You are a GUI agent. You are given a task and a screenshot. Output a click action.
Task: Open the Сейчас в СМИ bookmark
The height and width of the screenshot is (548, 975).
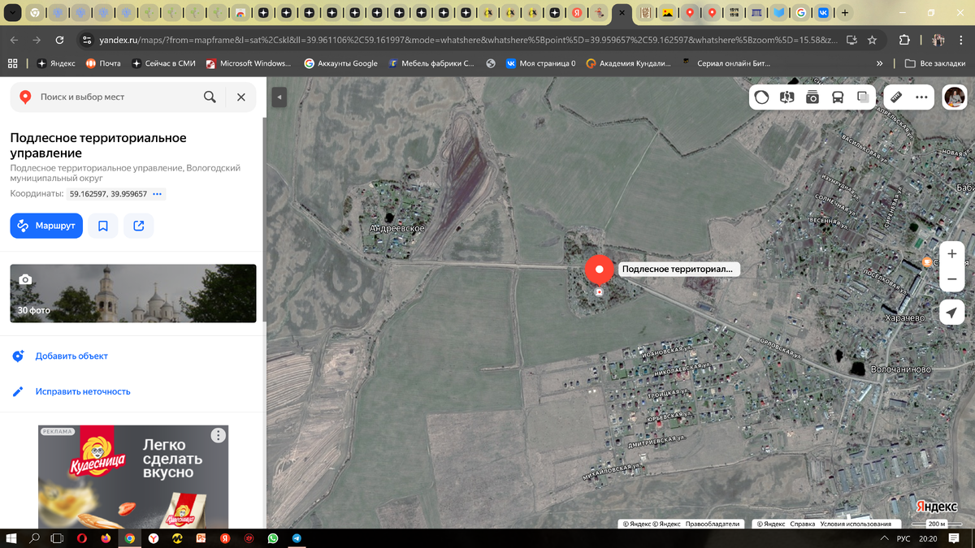point(164,63)
